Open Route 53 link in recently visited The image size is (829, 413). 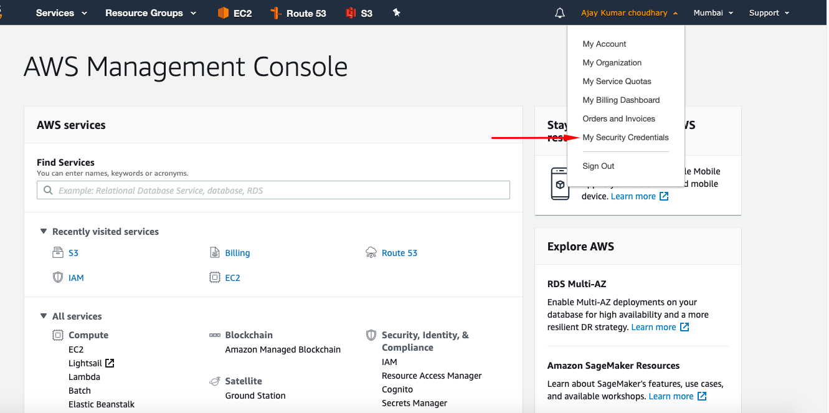point(399,253)
